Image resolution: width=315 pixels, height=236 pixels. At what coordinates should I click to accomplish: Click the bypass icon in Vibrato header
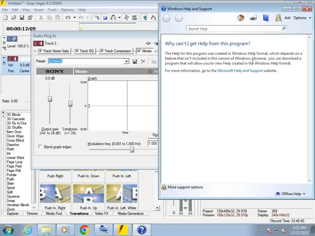pyautogui.click(x=150, y=71)
